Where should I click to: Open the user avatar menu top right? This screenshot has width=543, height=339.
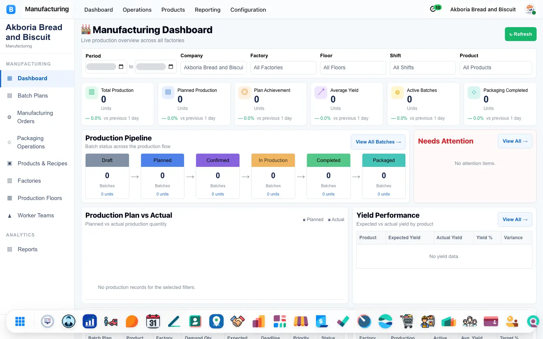pos(531,9)
